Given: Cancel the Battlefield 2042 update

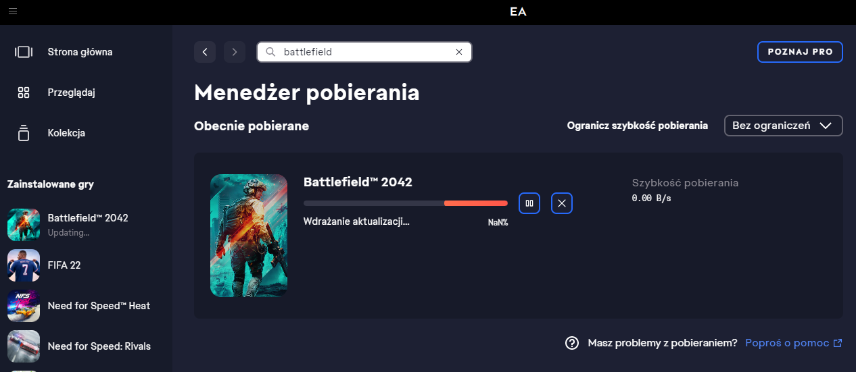Looking at the screenshot, I should click(562, 203).
